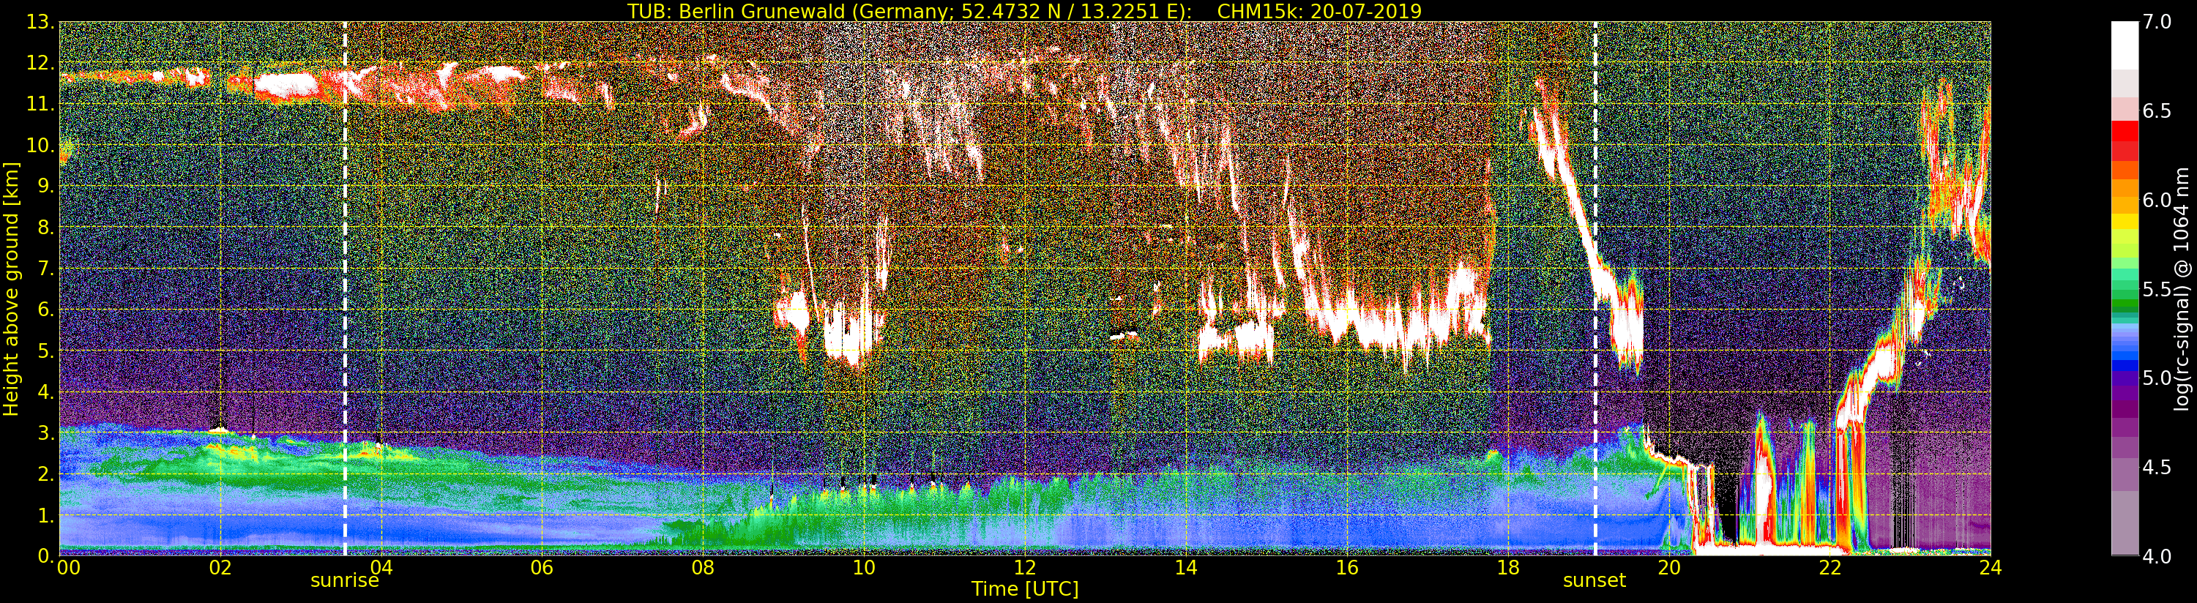Image resolution: width=2197 pixels, height=603 pixels.
Task: Click the time axis tick '16'
Action: tap(1347, 568)
